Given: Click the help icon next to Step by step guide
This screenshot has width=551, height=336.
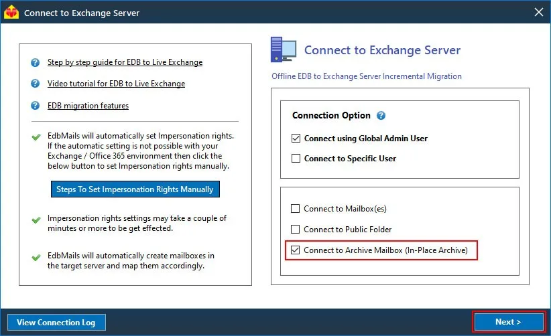Looking at the screenshot, I should coord(35,62).
